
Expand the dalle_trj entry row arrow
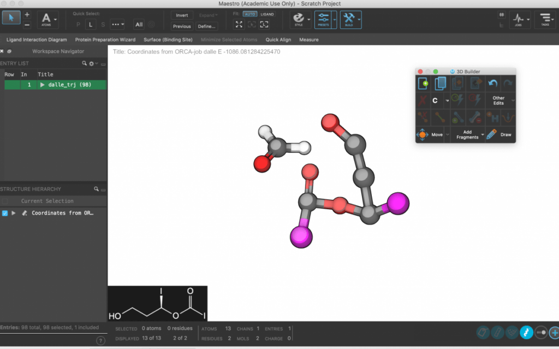43,85
